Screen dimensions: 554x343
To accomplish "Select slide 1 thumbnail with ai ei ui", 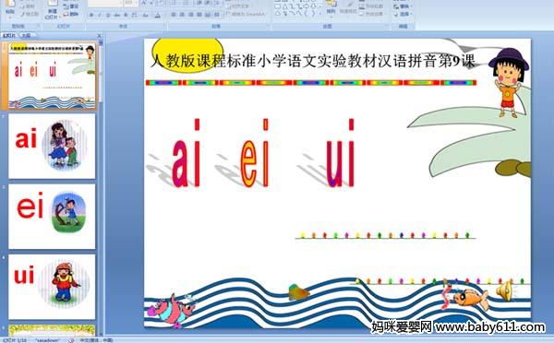I will 52,76.
